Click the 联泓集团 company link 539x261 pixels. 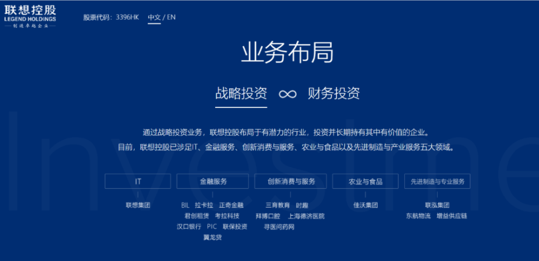[x=437, y=205]
